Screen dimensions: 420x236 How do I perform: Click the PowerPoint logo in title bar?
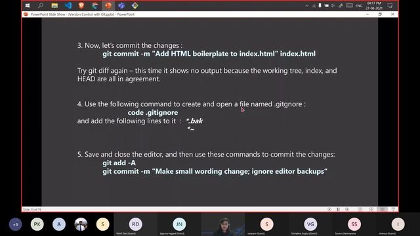click(x=26, y=14)
